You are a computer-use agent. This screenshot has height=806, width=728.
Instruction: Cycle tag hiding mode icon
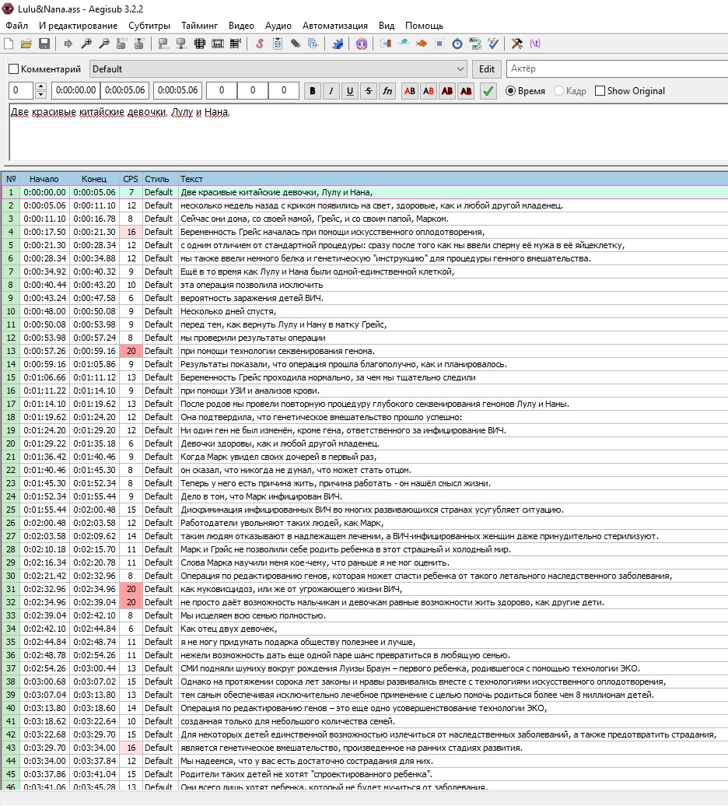coord(535,44)
